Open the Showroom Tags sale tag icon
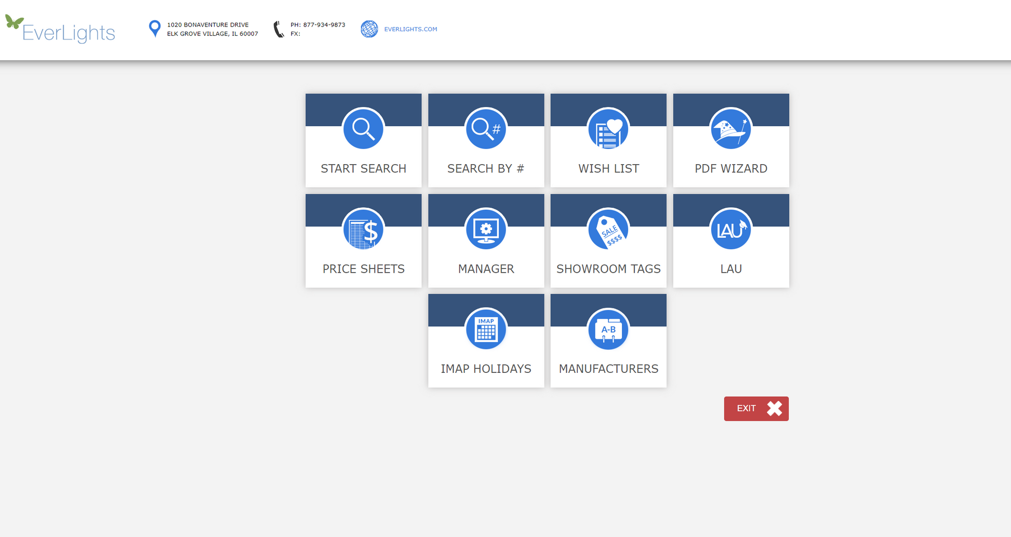Screen dimensions: 1011x537 tap(608, 229)
